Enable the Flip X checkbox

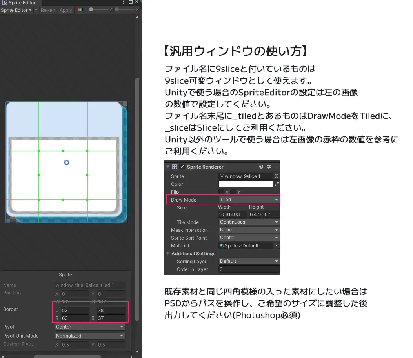(221, 191)
